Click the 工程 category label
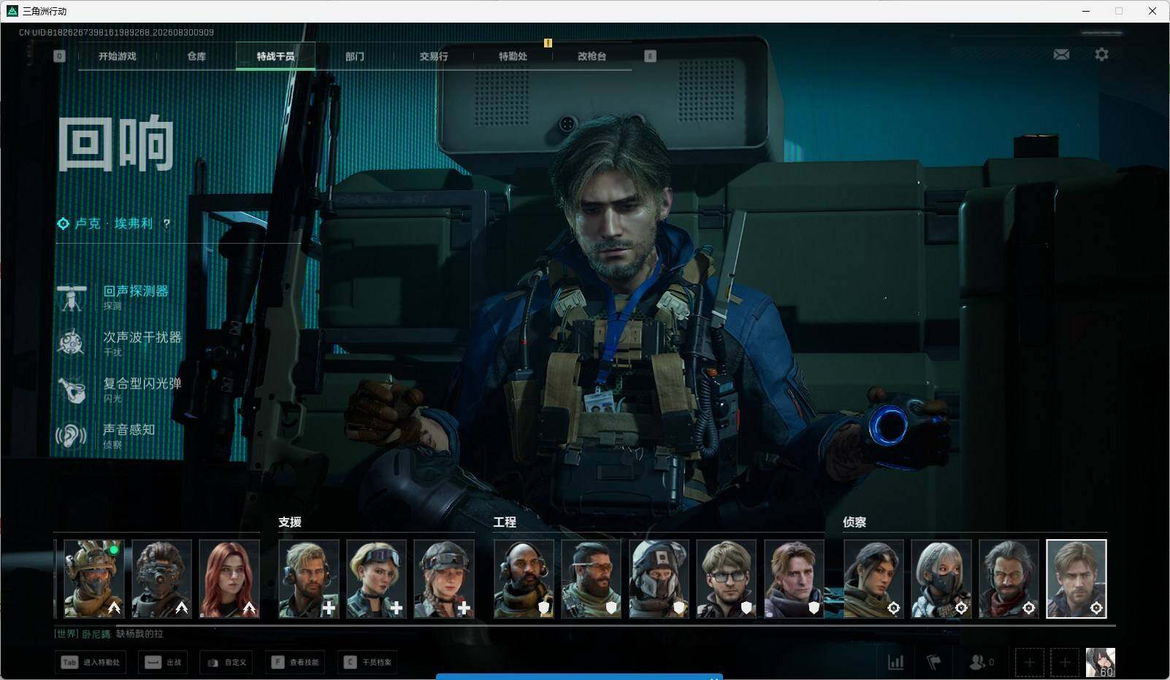1170x680 pixels. [x=505, y=522]
